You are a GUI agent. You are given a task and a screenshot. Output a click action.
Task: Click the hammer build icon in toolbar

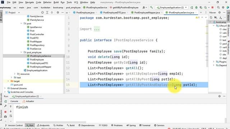(x=151, y=8)
